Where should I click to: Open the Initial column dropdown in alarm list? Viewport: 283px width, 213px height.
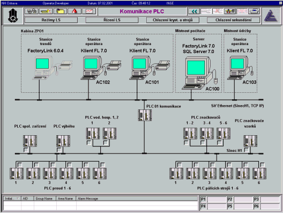click(x=18, y=199)
